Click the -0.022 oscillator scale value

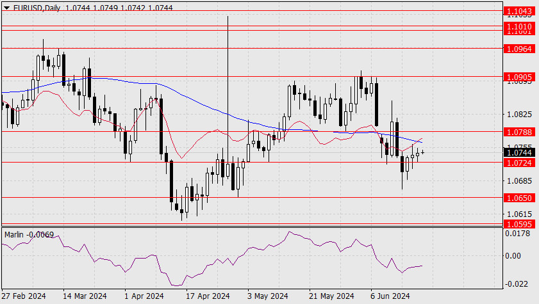pos(517,284)
